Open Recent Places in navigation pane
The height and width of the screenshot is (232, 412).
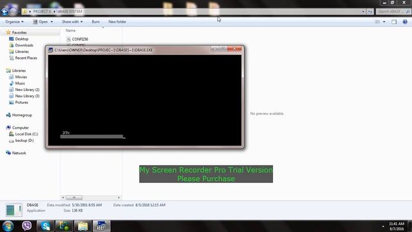26,58
